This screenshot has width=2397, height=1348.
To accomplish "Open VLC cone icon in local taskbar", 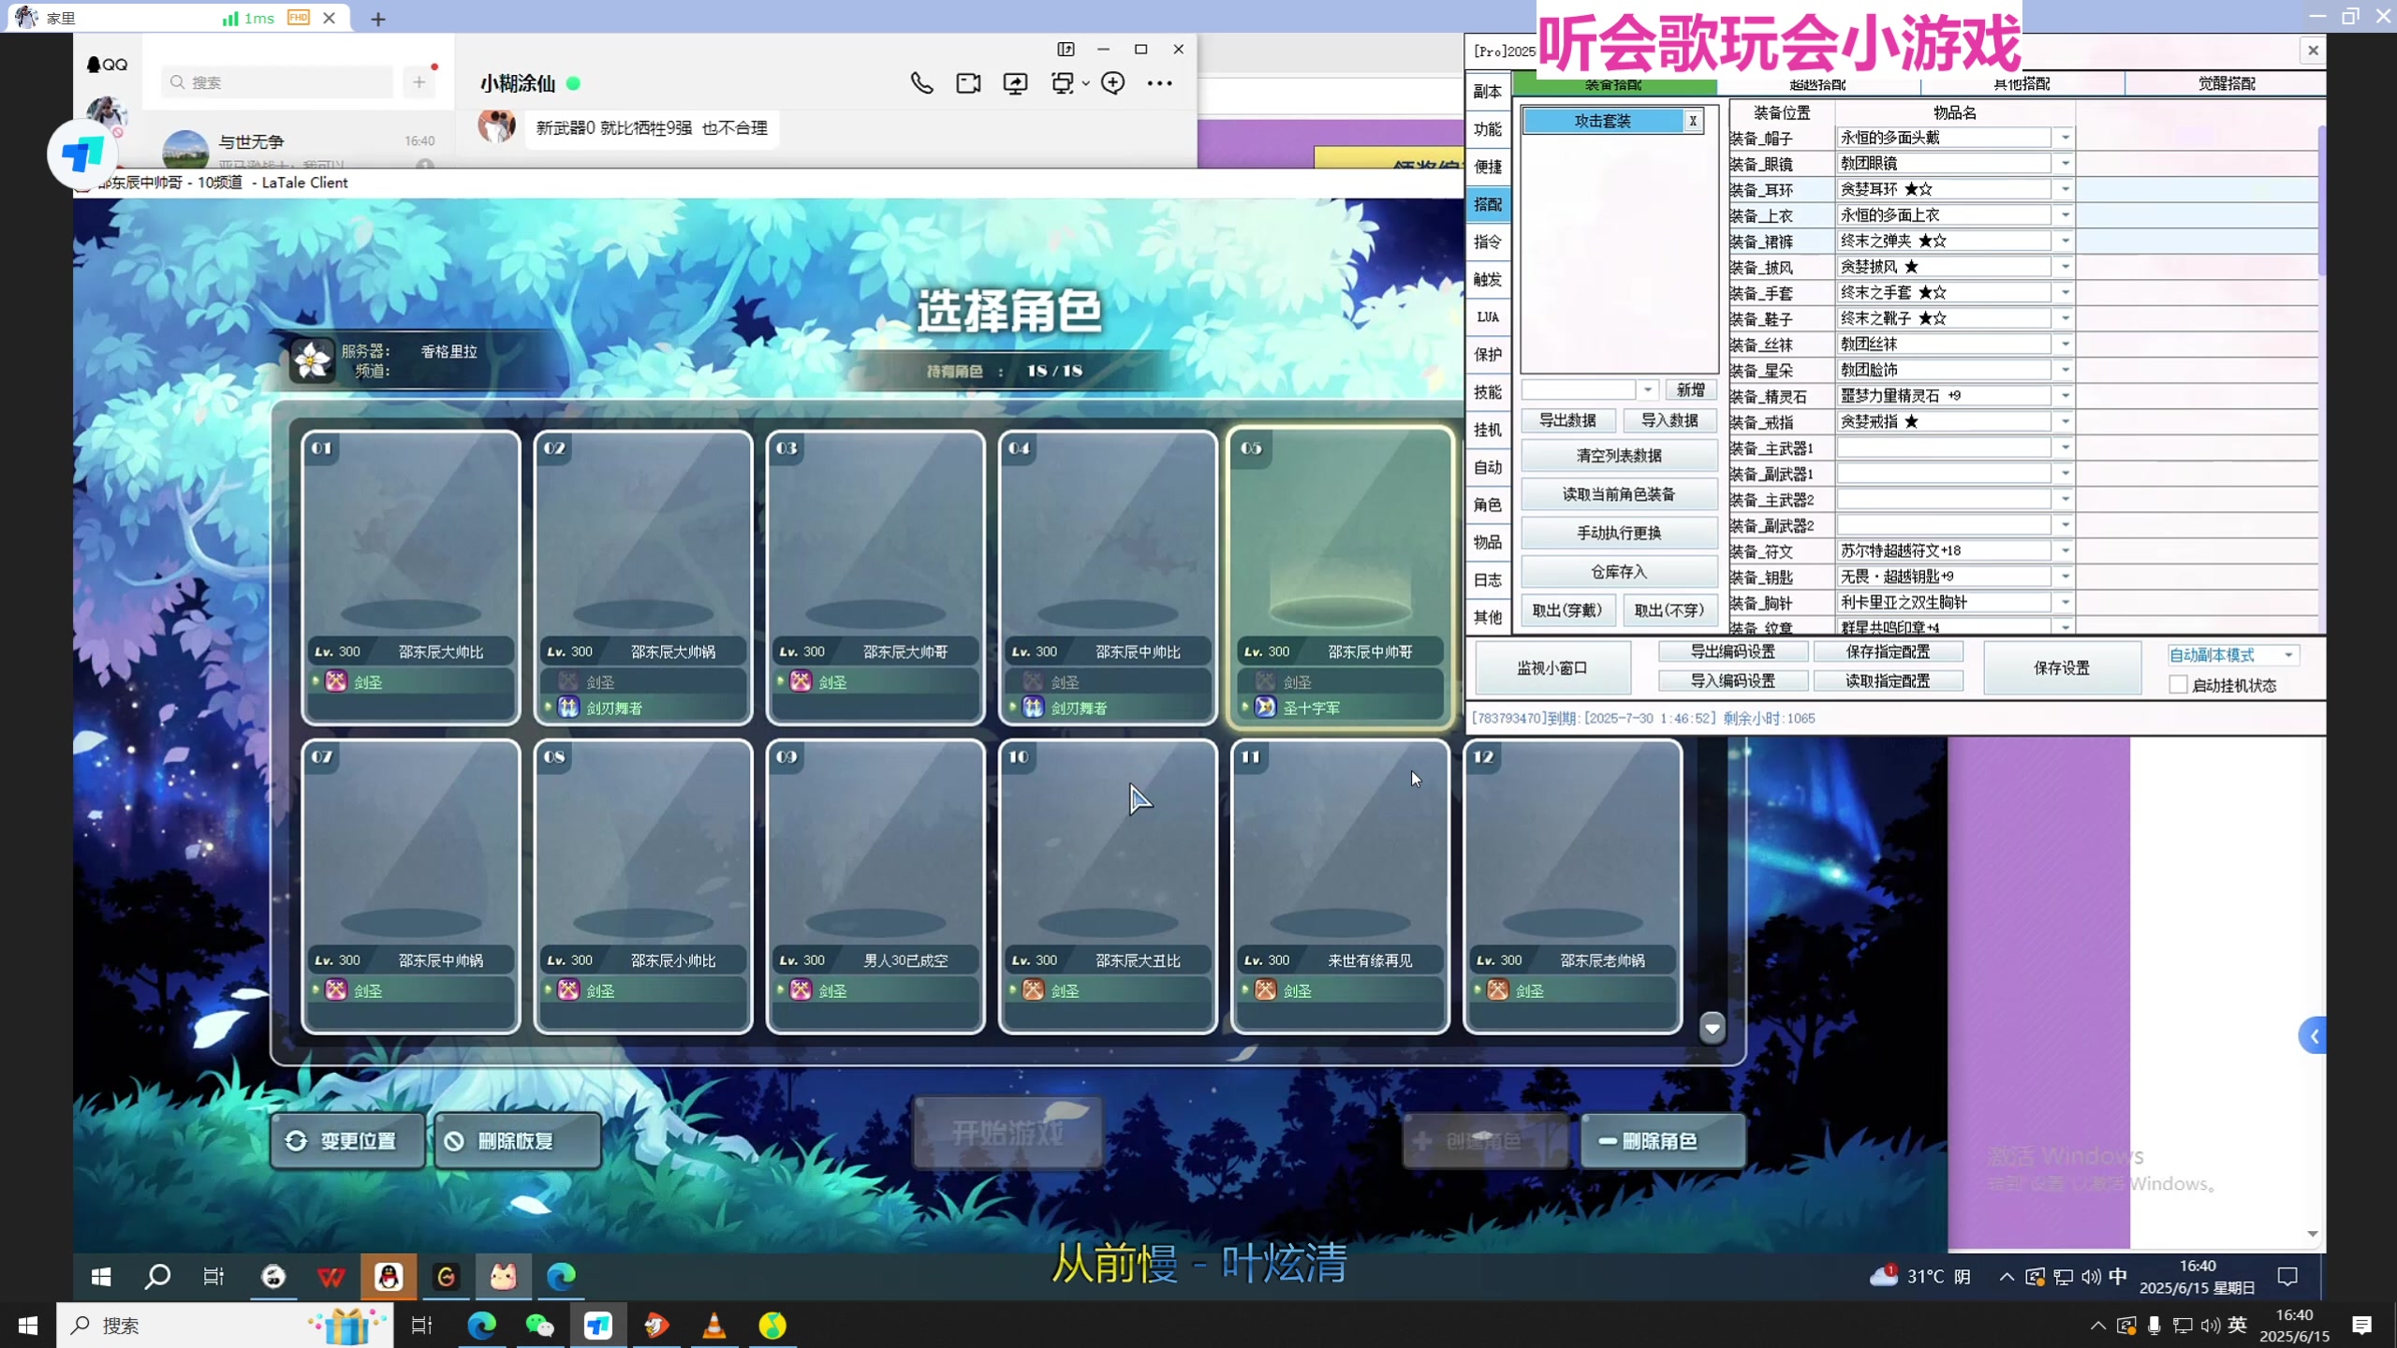I will pos(714,1326).
